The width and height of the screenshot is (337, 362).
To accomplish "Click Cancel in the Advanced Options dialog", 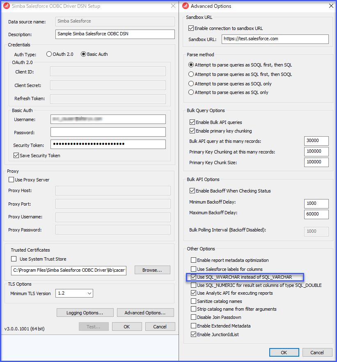I will pyautogui.click(x=317, y=352).
